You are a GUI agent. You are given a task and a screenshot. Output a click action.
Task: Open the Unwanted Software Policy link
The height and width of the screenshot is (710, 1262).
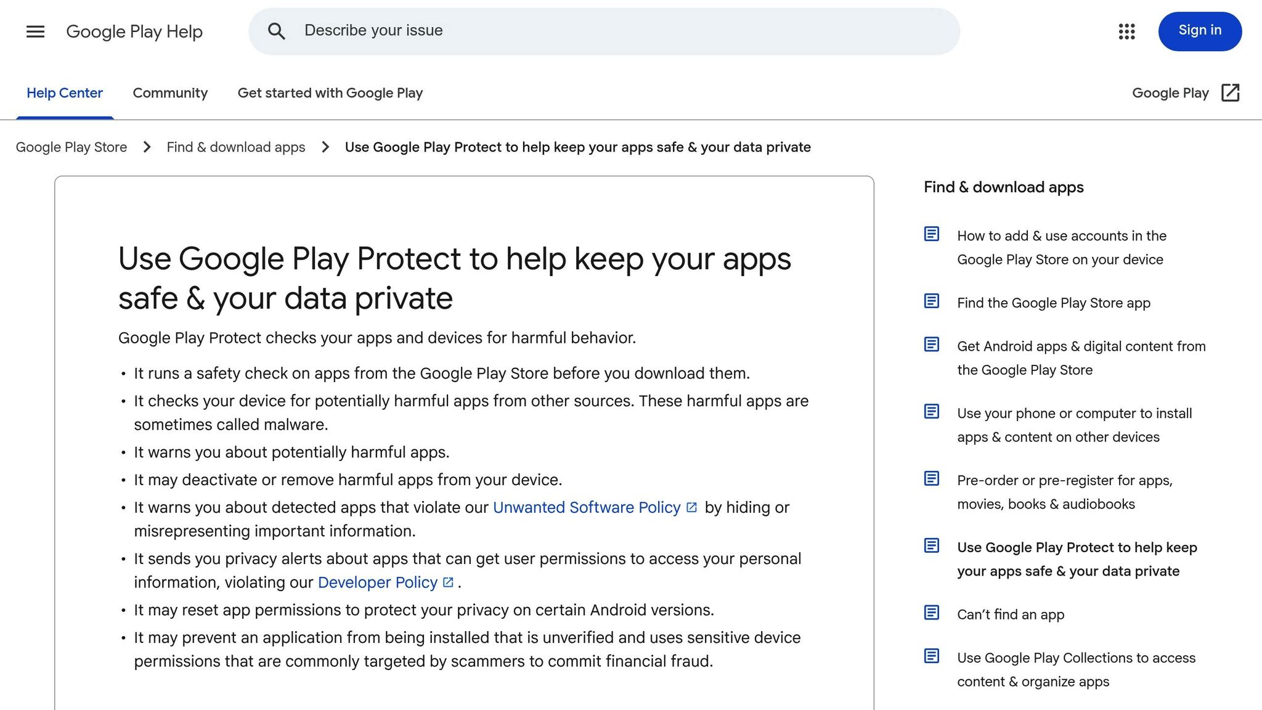coord(585,507)
